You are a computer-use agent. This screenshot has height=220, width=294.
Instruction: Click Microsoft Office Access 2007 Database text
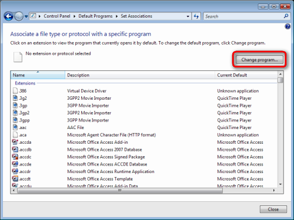click(105, 150)
